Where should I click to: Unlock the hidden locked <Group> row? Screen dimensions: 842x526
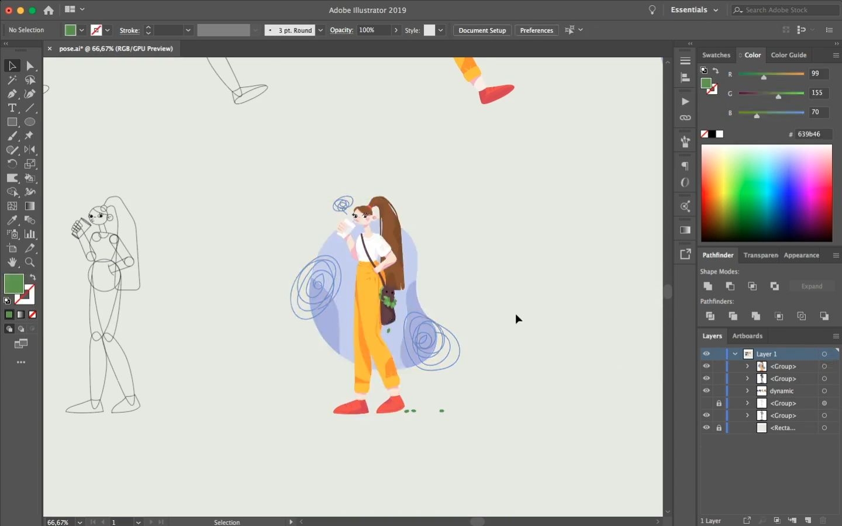click(719, 403)
